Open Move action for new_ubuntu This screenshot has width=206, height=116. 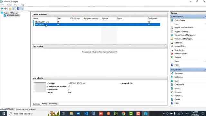178,89
